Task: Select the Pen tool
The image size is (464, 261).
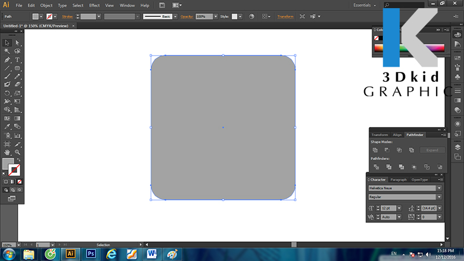Action: coord(7,60)
